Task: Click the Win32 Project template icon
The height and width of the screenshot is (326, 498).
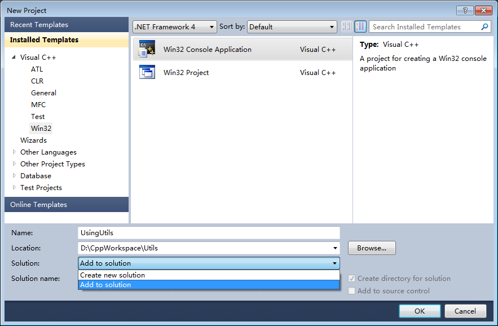Action: [147, 72]
